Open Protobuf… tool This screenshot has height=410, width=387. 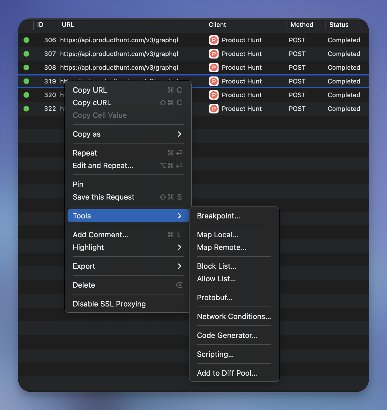[234, 298]
